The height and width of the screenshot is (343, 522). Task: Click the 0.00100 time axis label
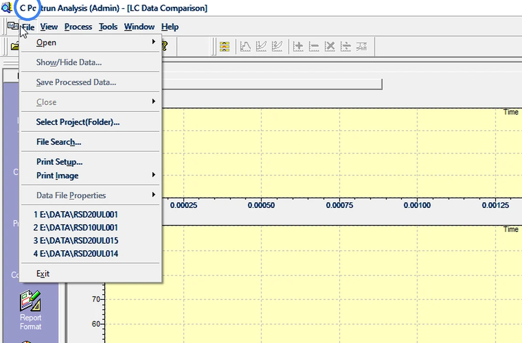(x=417, y=205)
